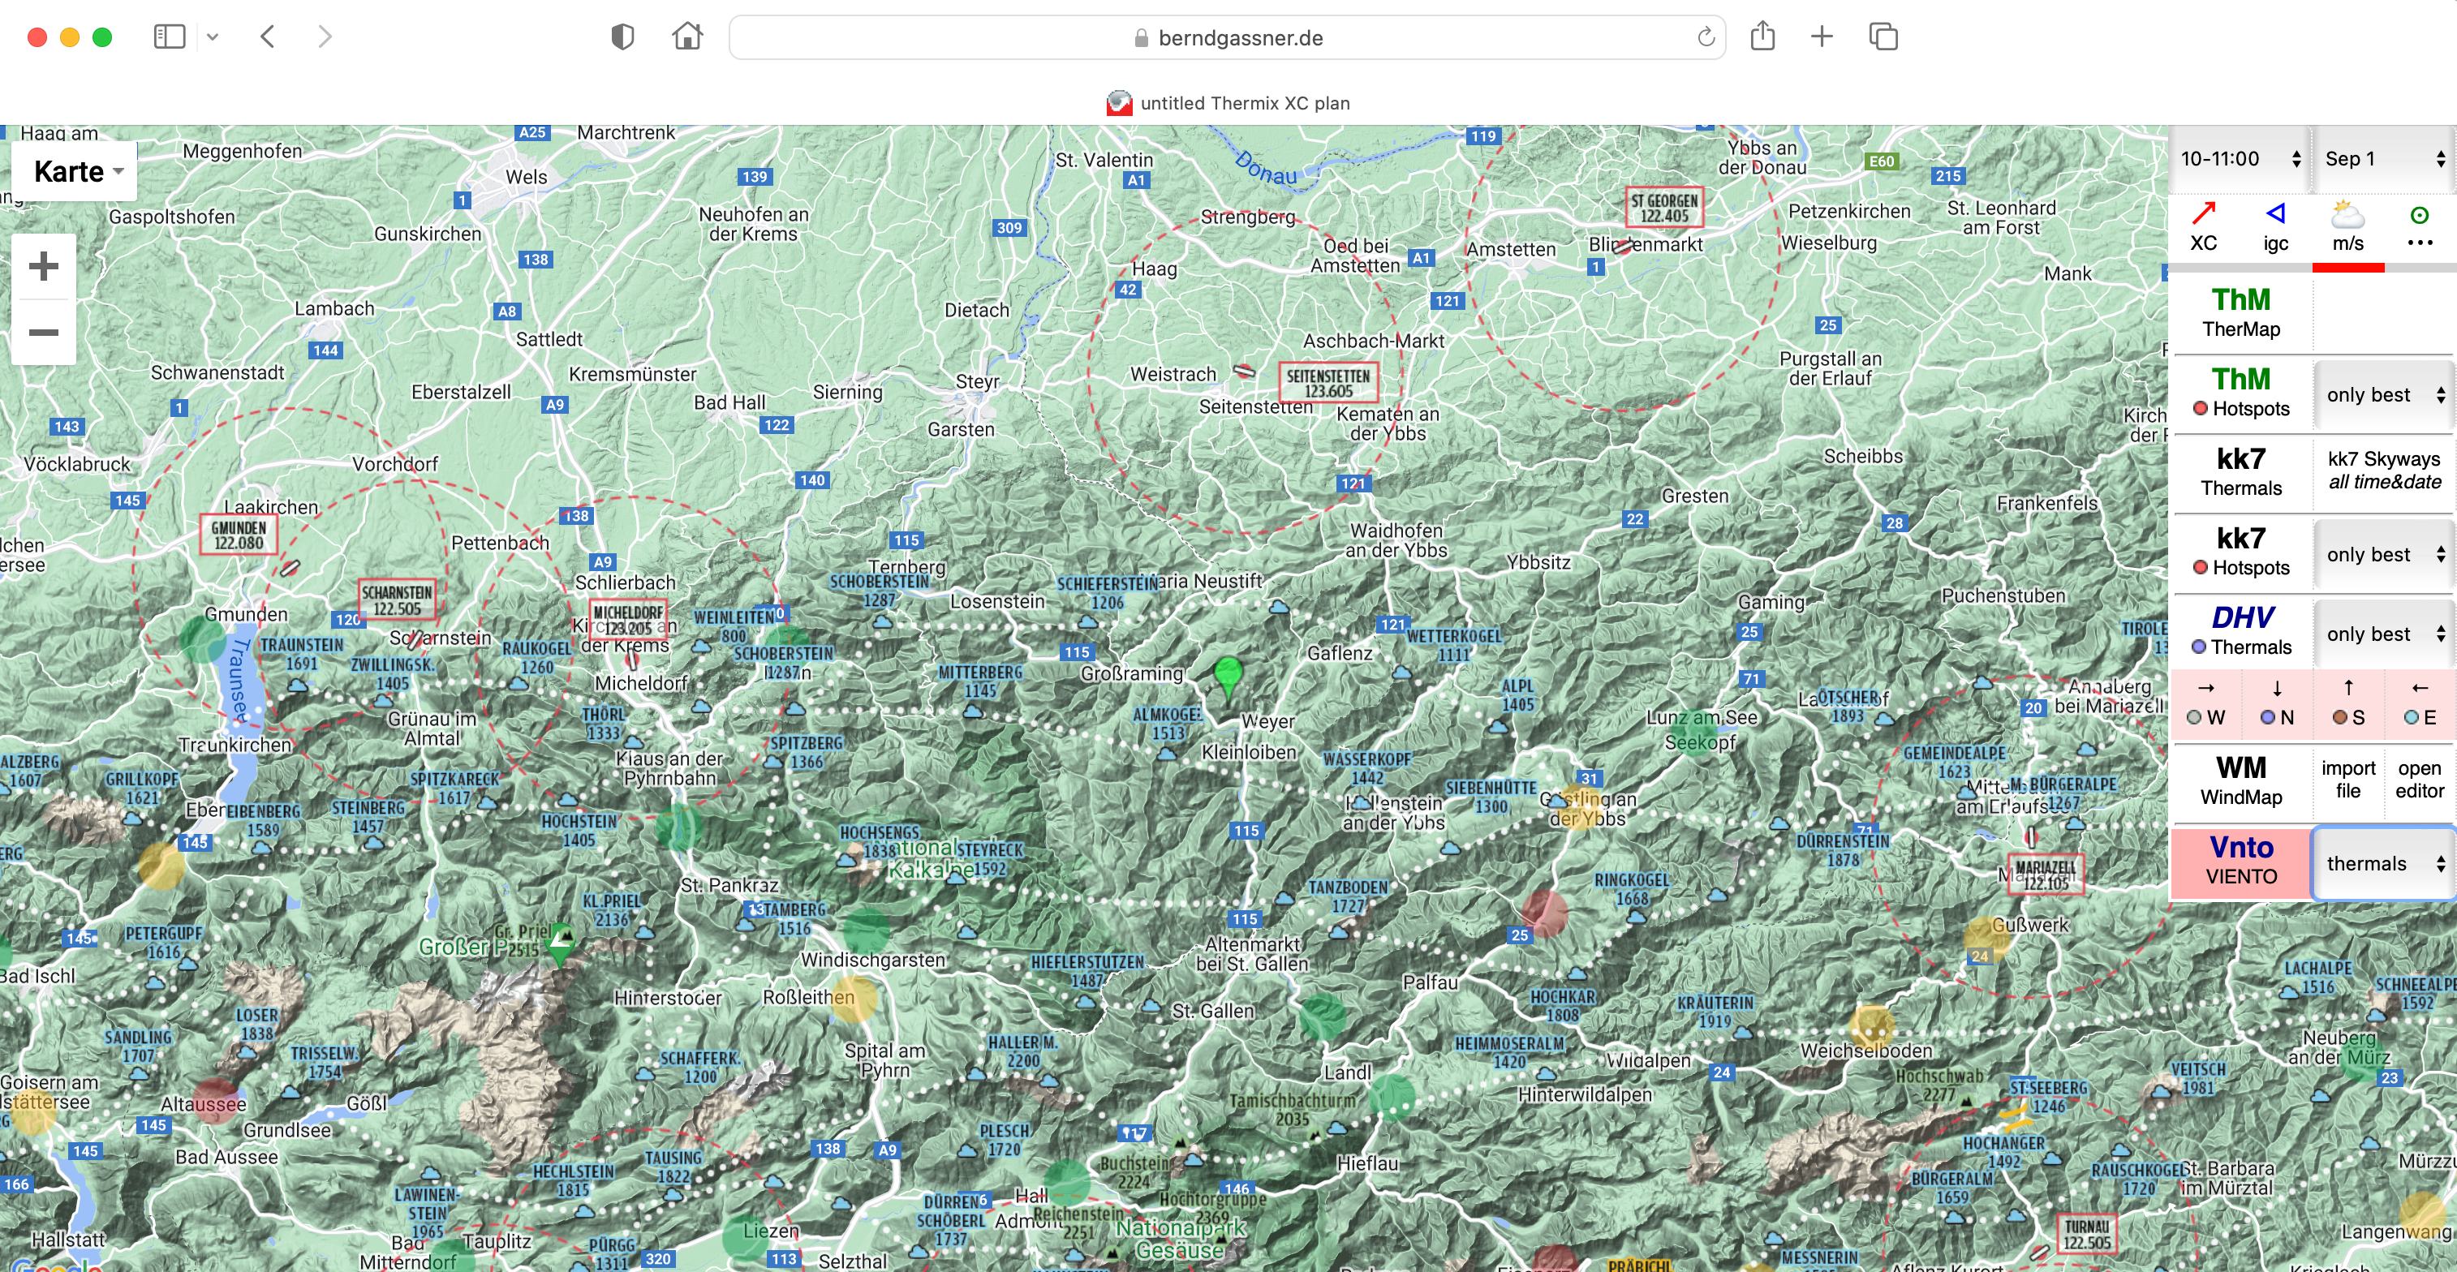Open the 10-11:00 time dropdown
2457x1272 pixels.
(2240, 159)
